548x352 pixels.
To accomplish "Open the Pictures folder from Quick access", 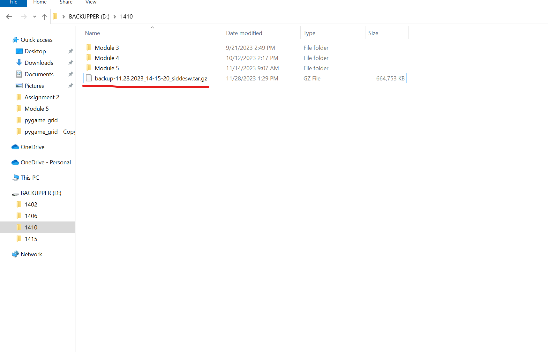I will point(34,86).
